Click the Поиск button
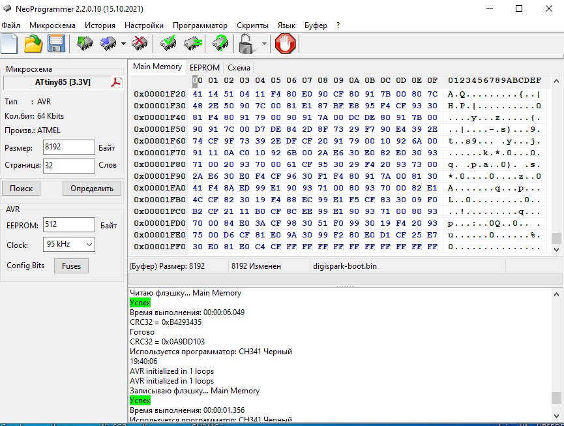564x426 pixels. point(22,189)
